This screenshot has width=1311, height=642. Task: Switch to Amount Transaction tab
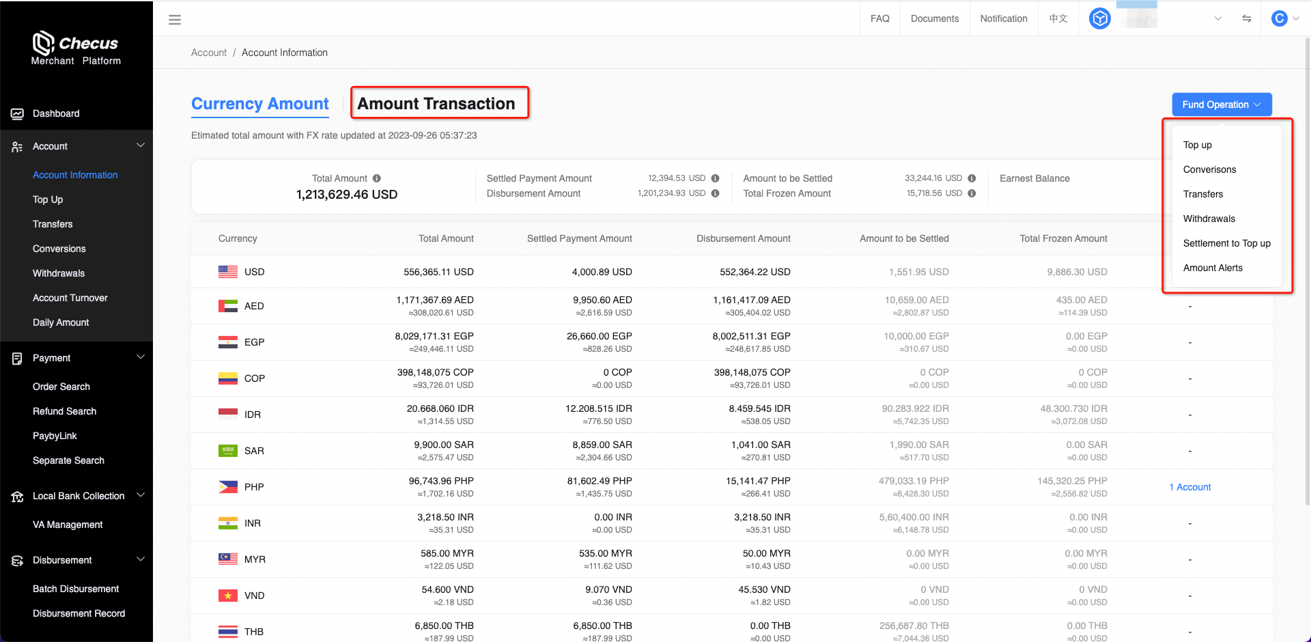tap(436, 104)
